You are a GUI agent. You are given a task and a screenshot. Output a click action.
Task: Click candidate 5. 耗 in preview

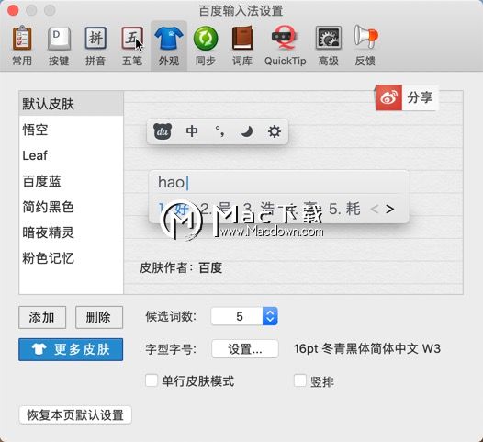click(344, 209)
